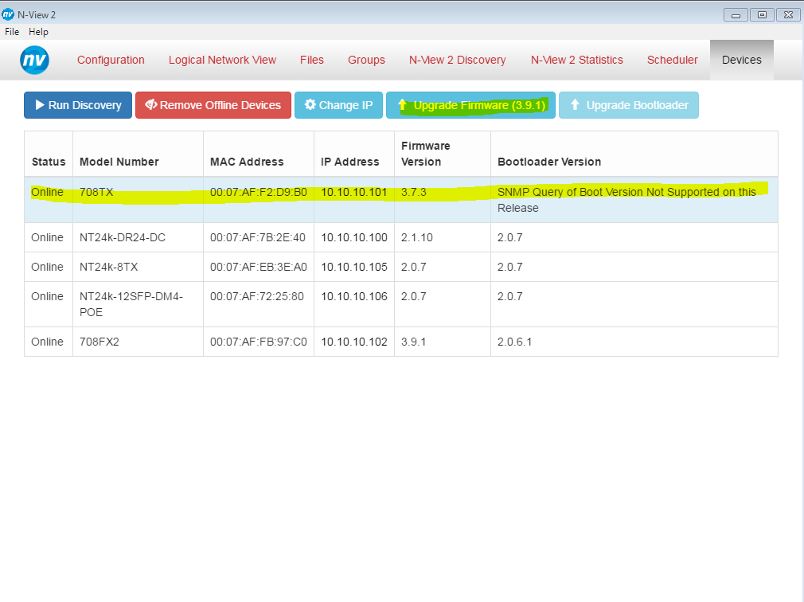Click the eye-slash icon on Remove Offline Devices
This screenshot has height=602, width=804.
click(x=151, y=104)
